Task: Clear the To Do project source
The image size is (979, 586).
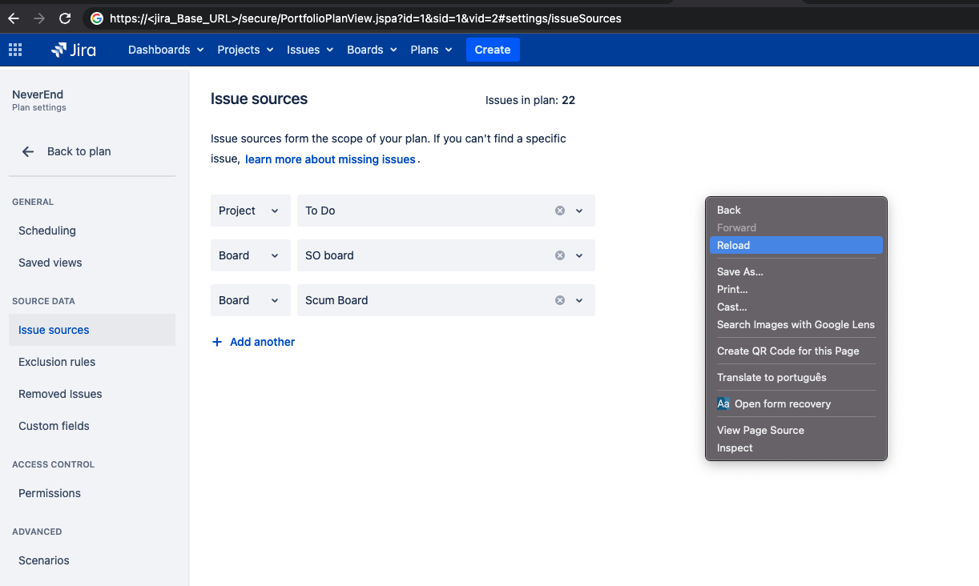Action: click(x=560, y=211)
